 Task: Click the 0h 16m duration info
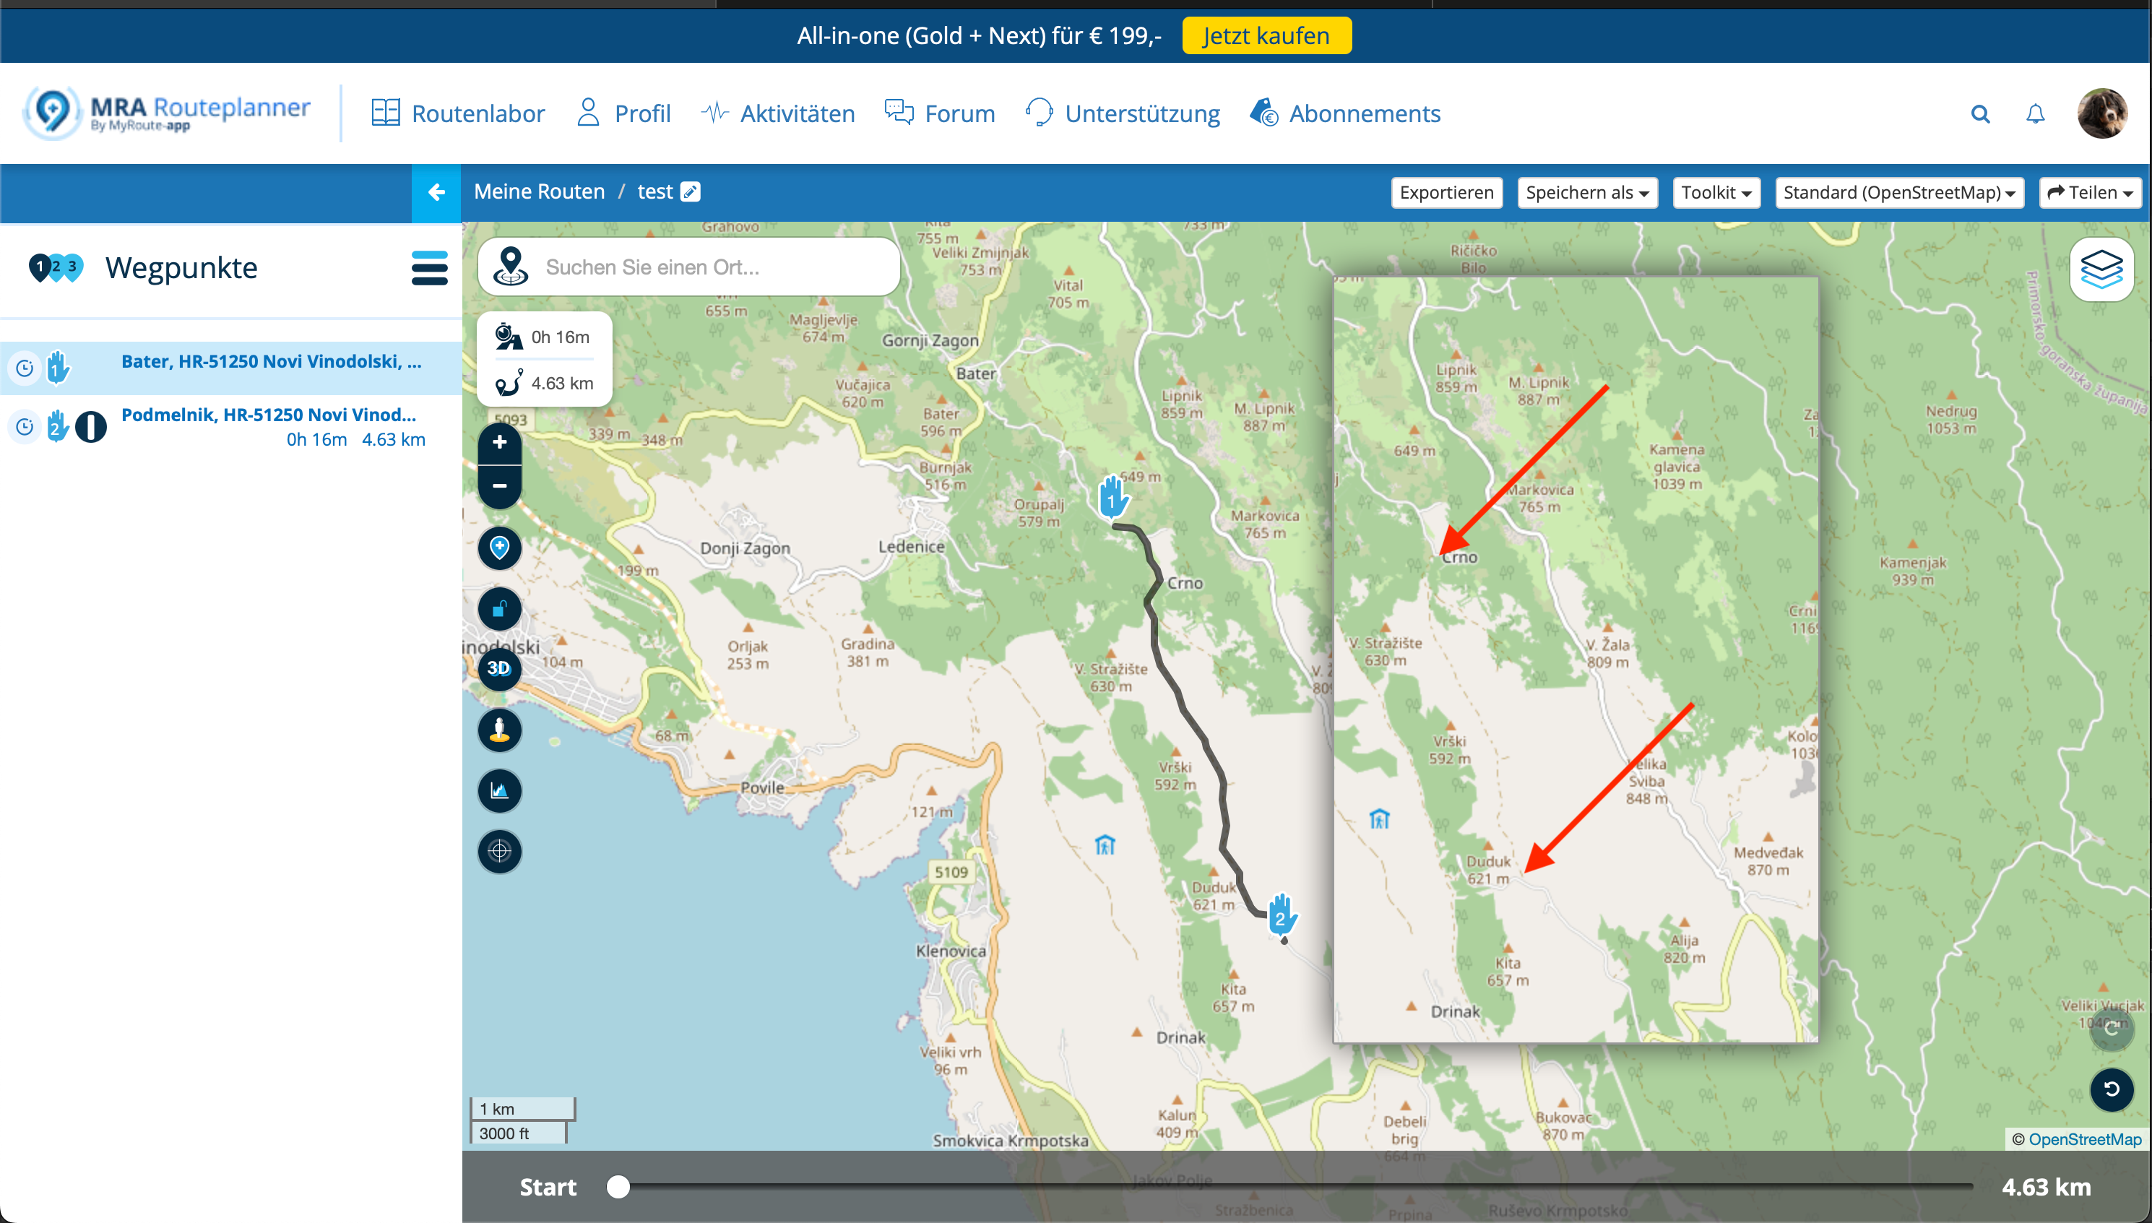(559, 337)
